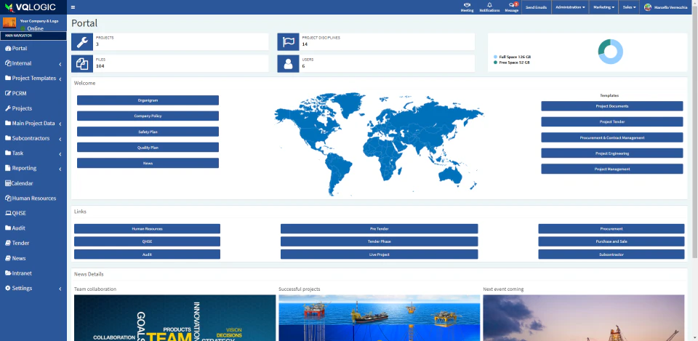The height and width of the screenshot is (341, 698).
Task: Expand the Project Templates sidebar menu
Action: (x=33, y=78)
